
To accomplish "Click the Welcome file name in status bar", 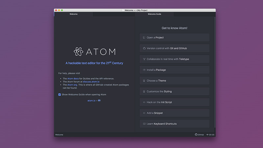I will (59, 135).
